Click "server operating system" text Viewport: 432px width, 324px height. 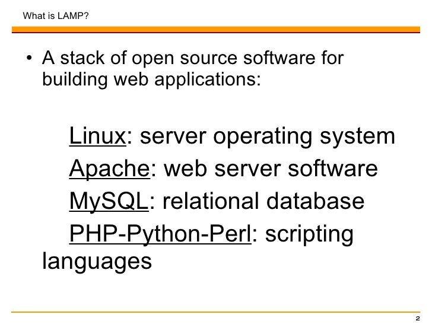click(268, 136)
